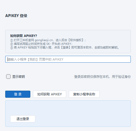Click the blue 登录 button
Viewport: 136px width, 131px height.
18,94
